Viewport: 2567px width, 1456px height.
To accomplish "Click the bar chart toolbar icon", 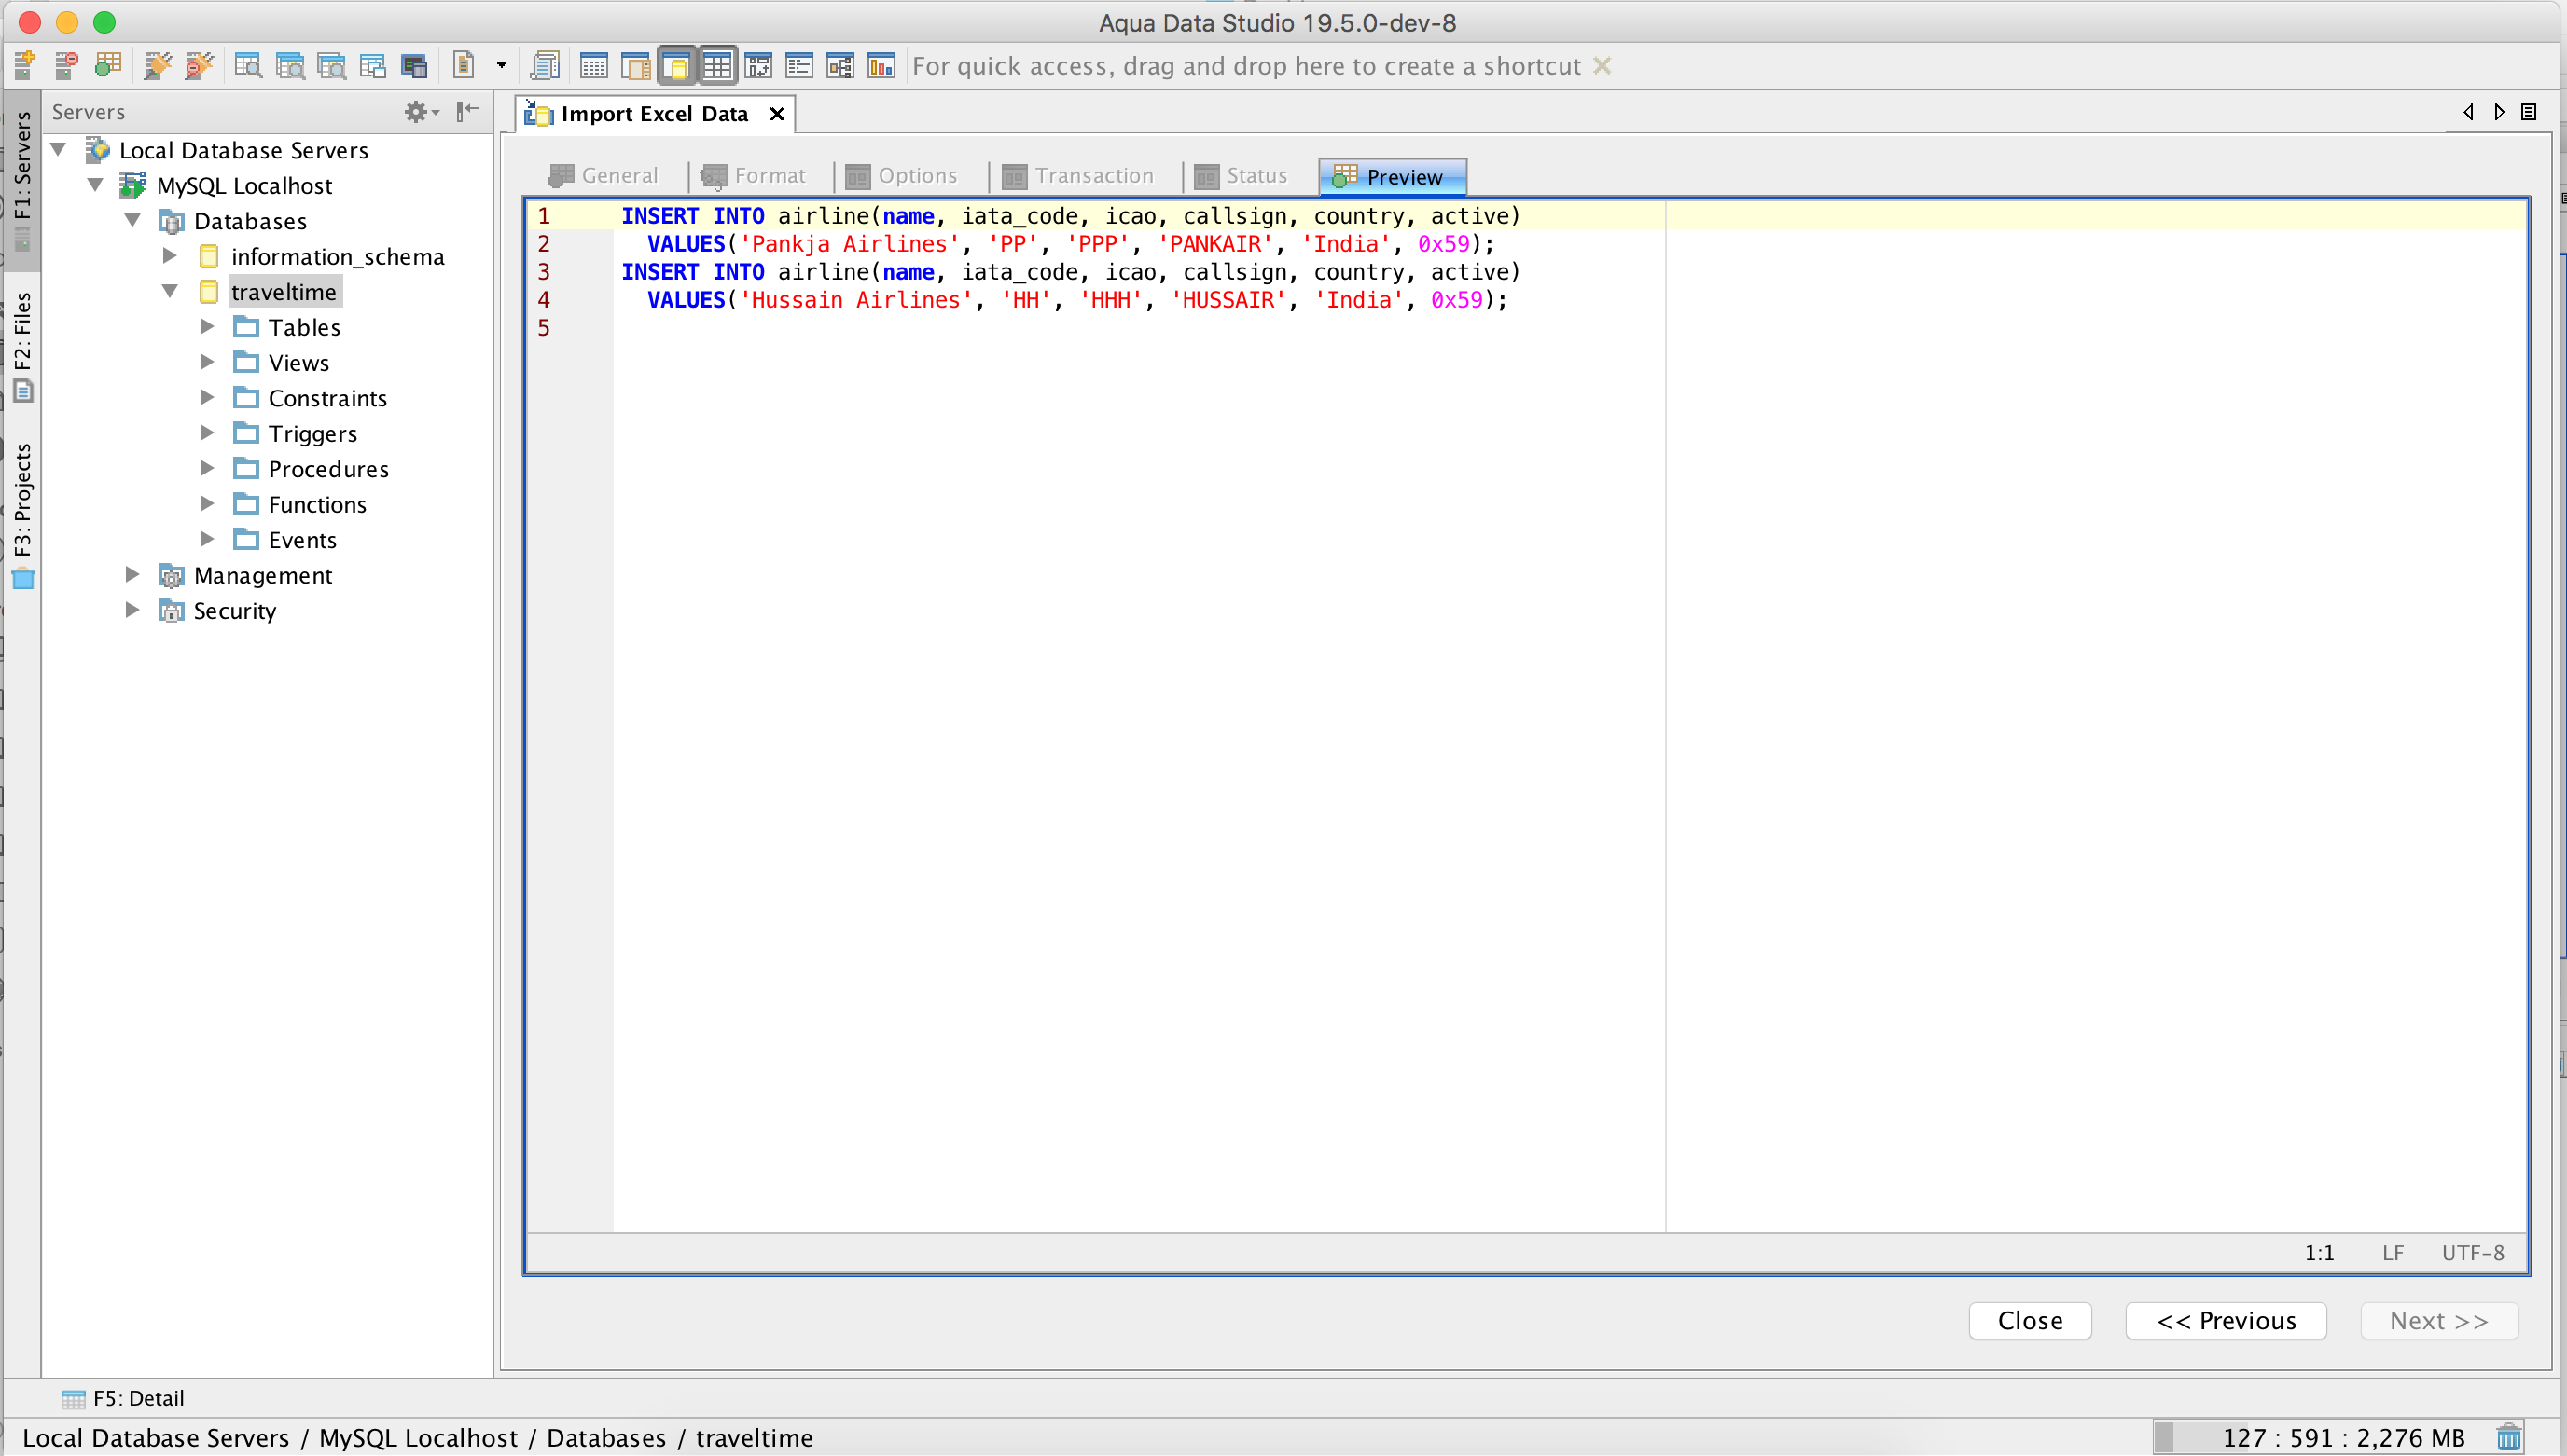I will 881,66.
